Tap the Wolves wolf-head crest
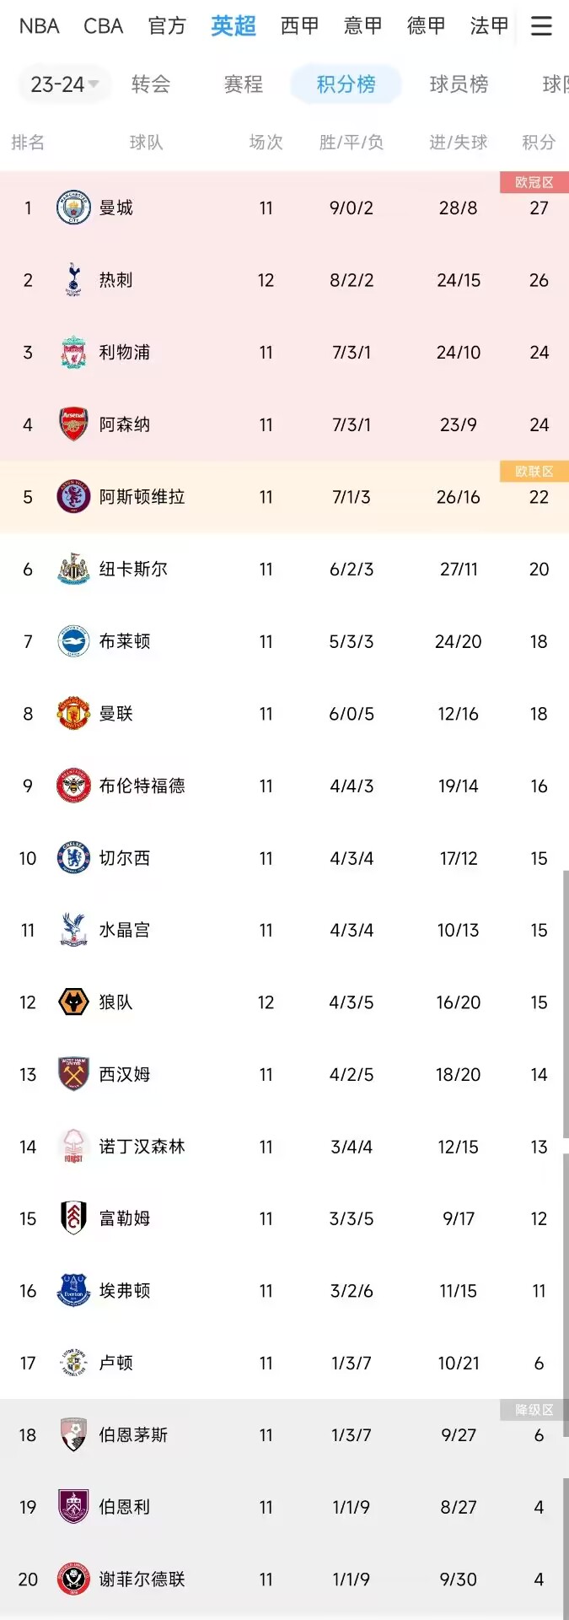The height and width of the screenshot is (1620, 569). (x=73, y=1002)
